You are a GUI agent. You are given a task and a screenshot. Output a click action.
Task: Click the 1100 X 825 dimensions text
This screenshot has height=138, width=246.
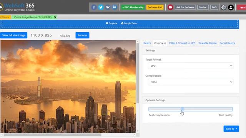coord(41,35)
